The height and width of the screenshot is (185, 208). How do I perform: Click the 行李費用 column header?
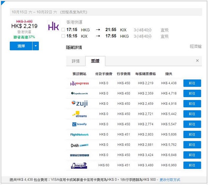click(124, 74)
